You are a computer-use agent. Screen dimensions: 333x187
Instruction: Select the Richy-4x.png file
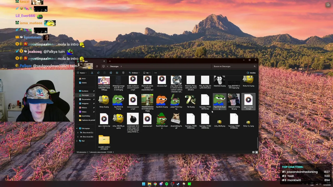click(x=104, y=101)
